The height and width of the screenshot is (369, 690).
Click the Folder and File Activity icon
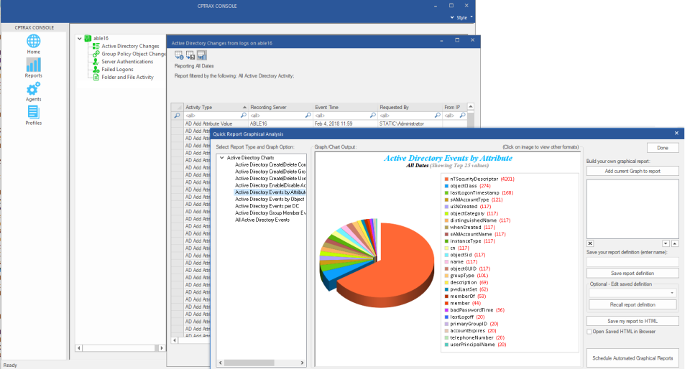pyautogui.click(x=96, y=77)
